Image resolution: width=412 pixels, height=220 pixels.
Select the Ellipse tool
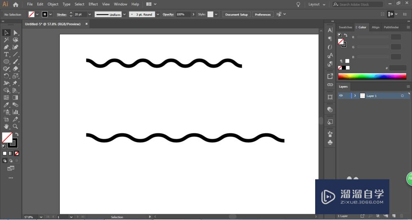(6, 62)
